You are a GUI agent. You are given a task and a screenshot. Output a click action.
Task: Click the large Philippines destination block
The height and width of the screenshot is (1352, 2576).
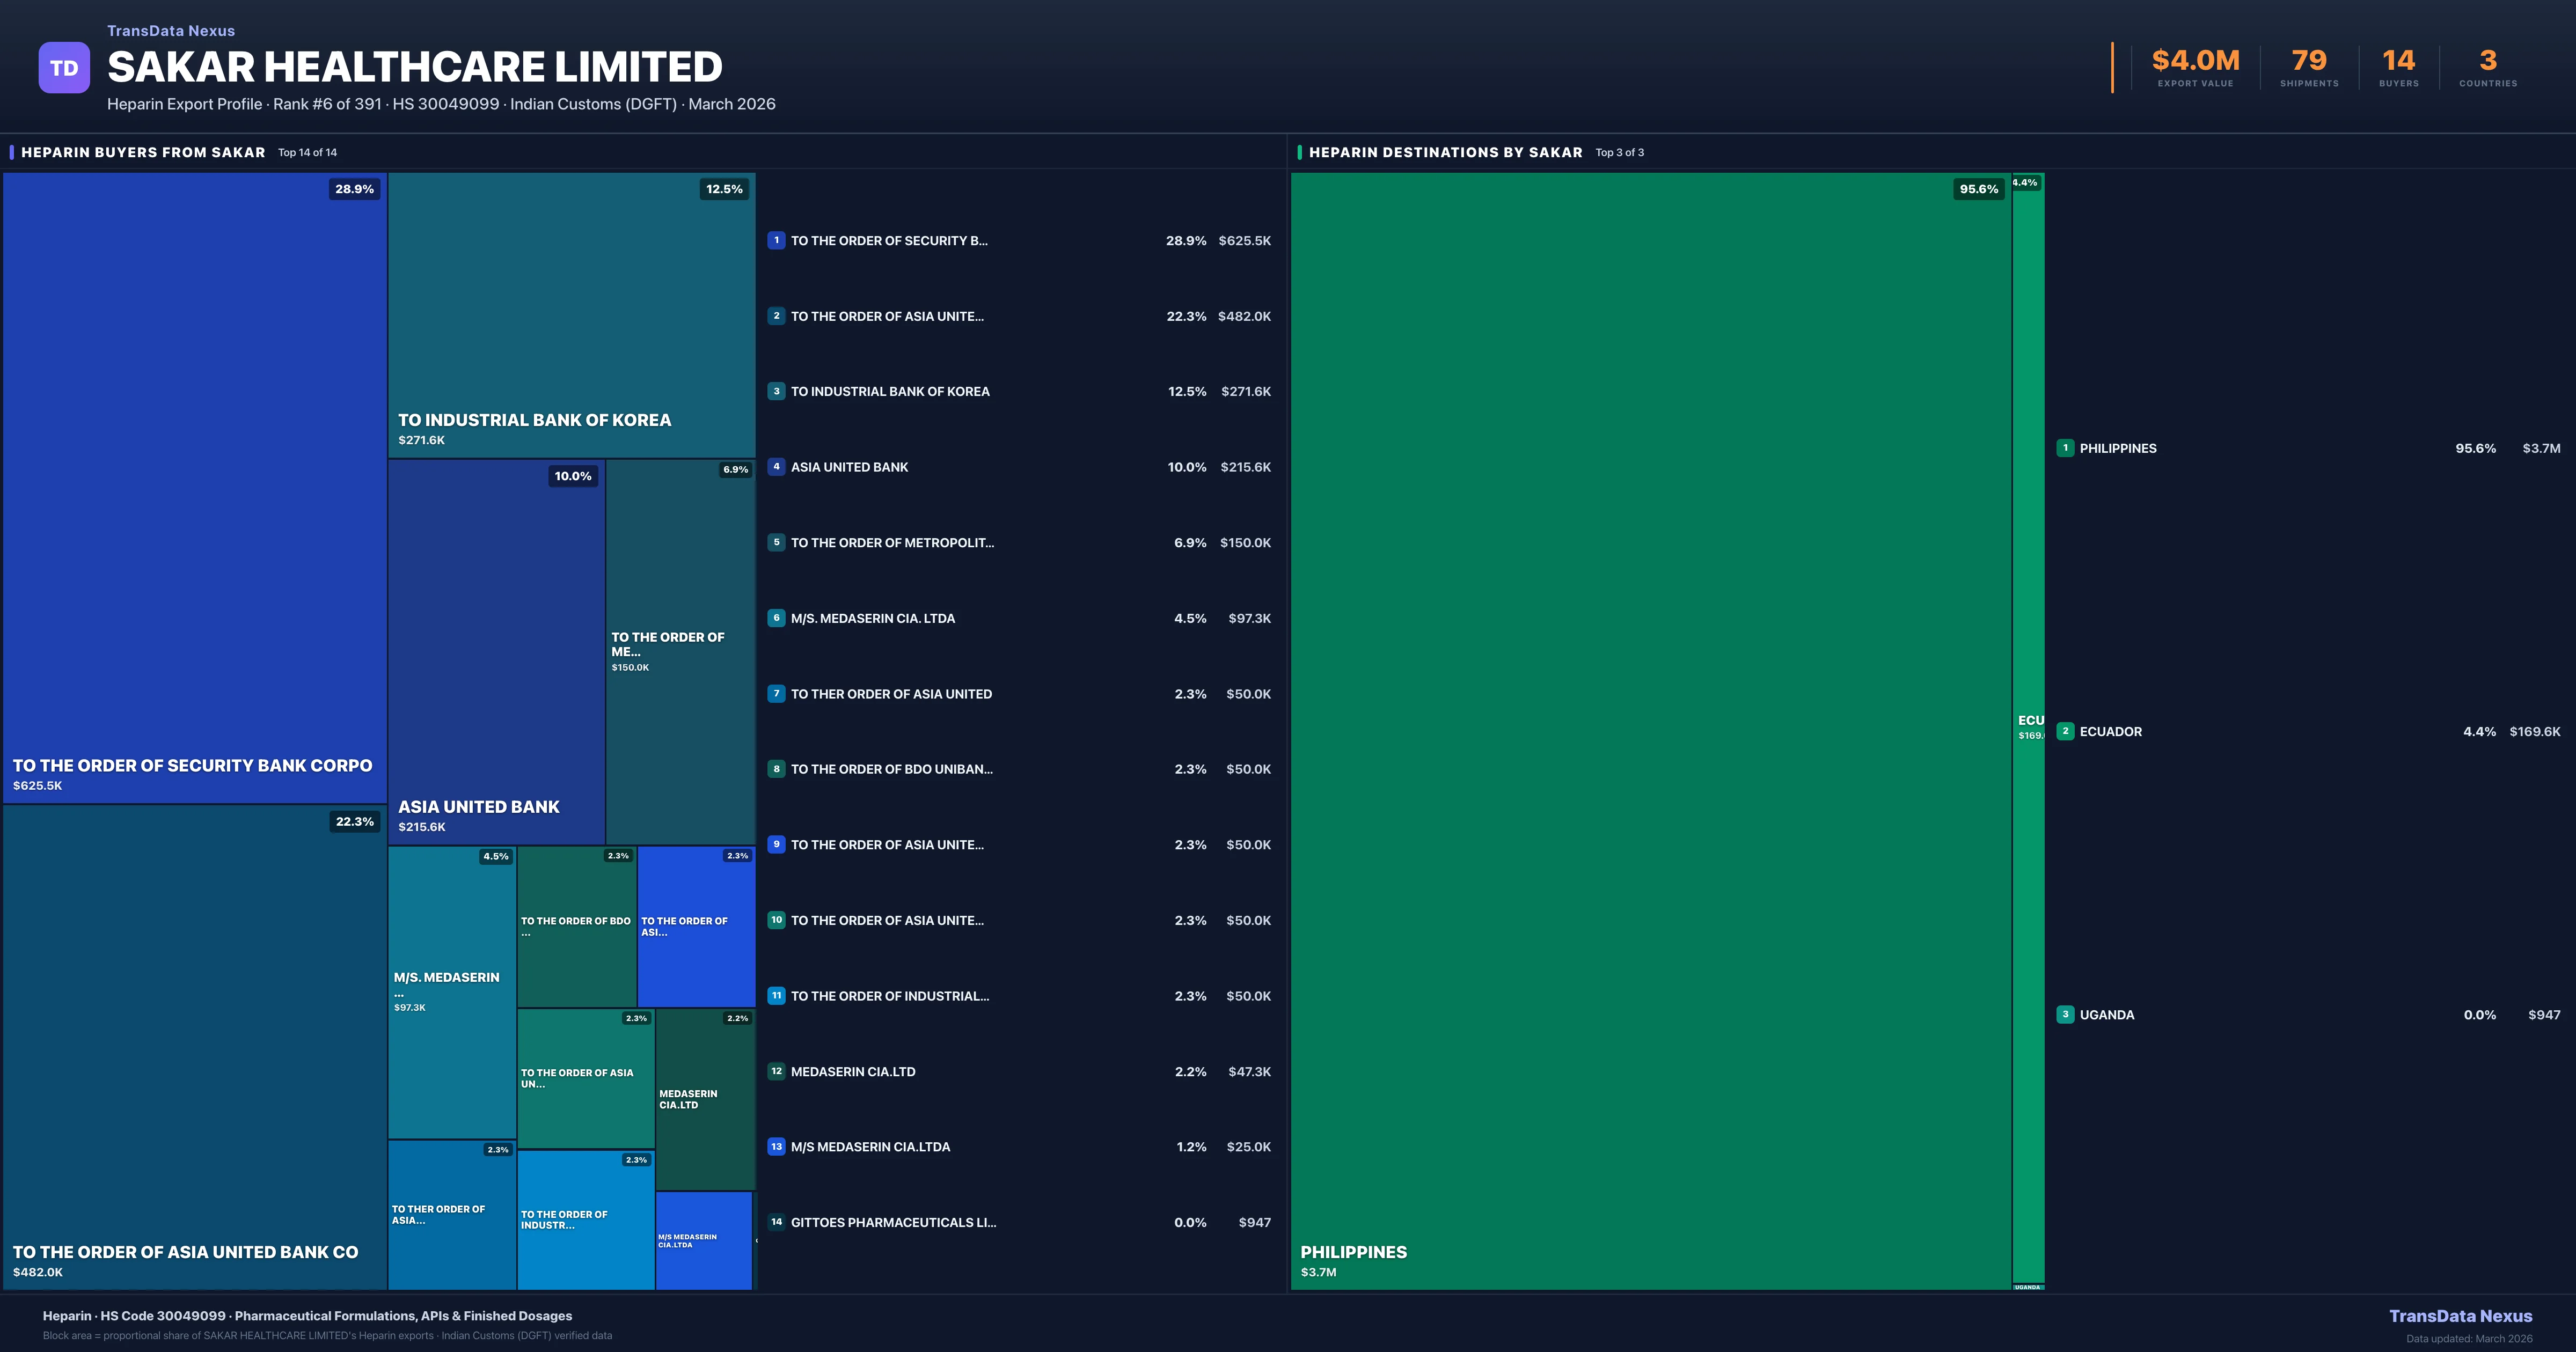(x=1650, y=730)
